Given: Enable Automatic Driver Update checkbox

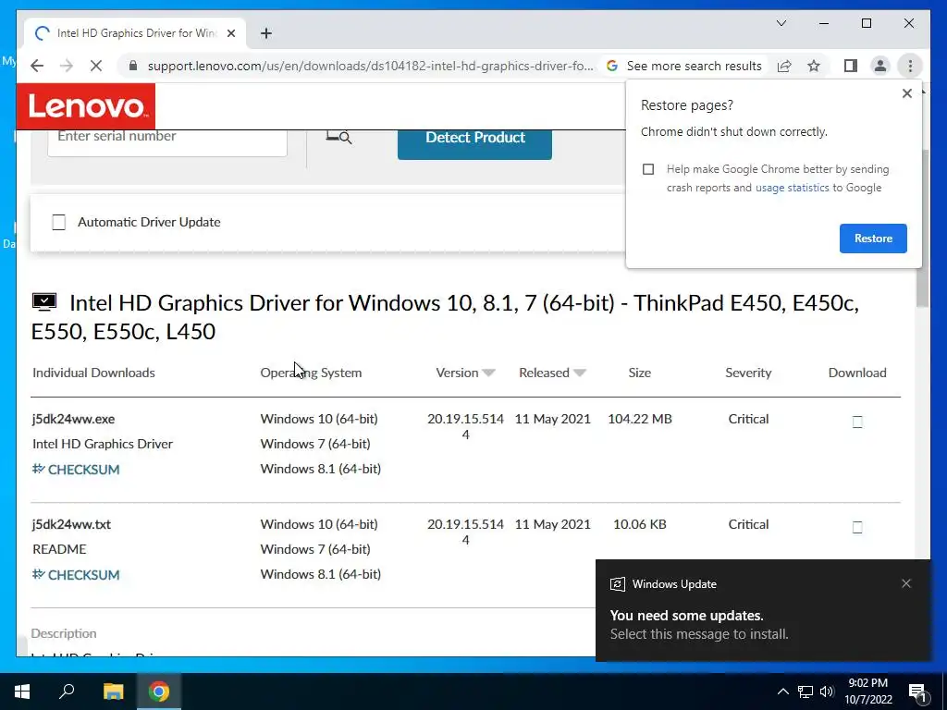Looking at the screenshot, I should coord(58,222).
